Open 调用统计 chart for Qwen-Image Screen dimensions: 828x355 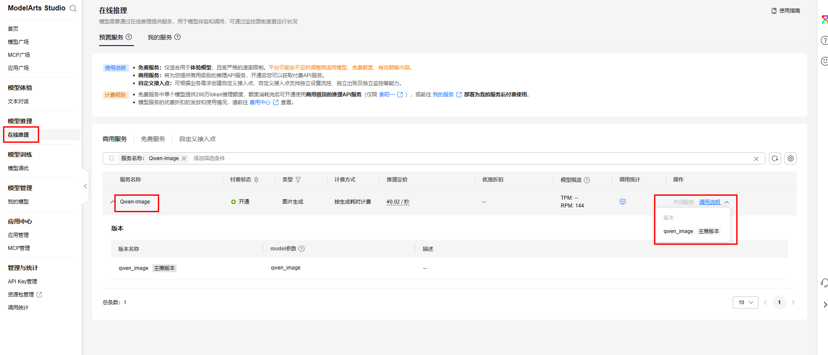point(623,202)
